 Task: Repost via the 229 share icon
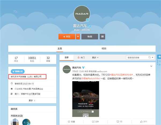95,122
